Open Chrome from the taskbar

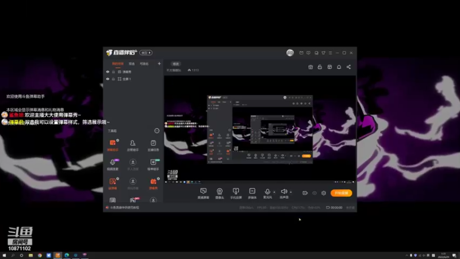tap(40, 256)
